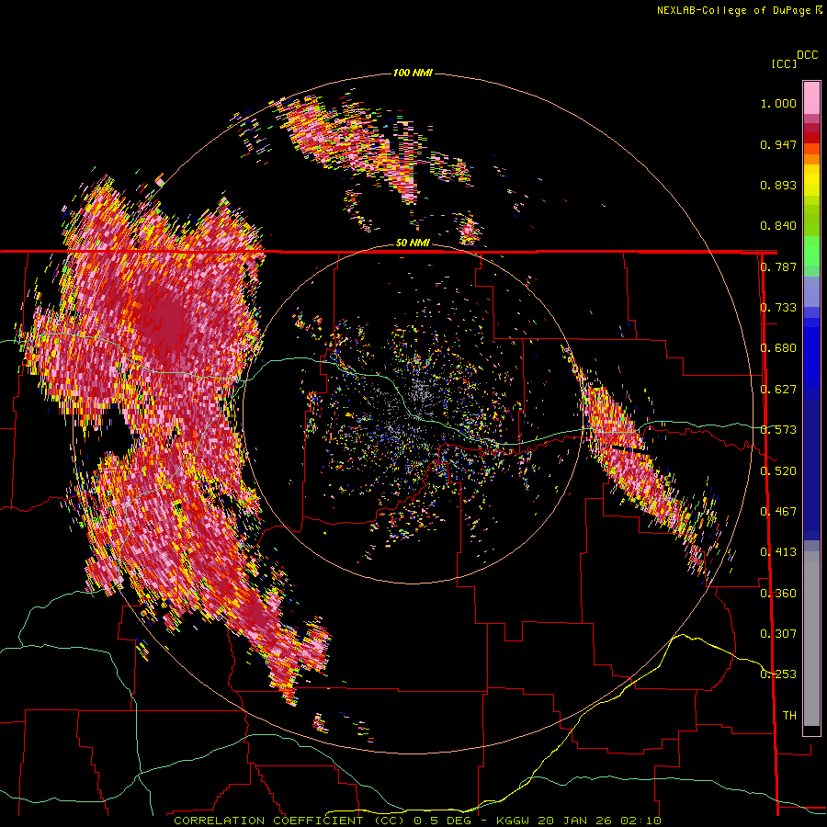
Task: Click the 20 JAN 26 02:10 timestamp
Action: [x=600, y=821]
